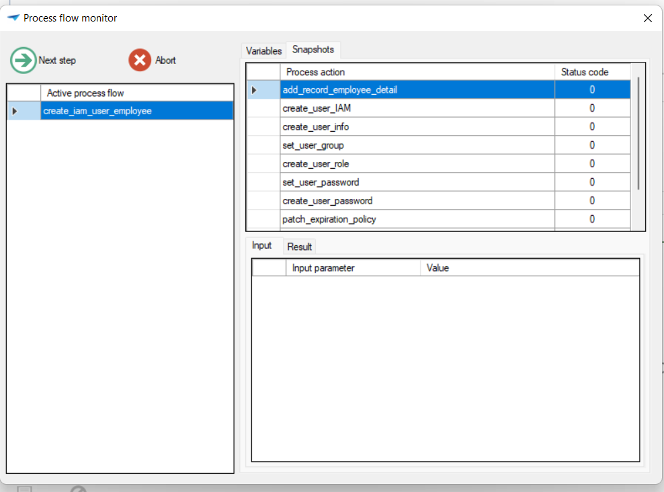664x492 pixels.
Task: Select the create_user_IAM action
Action: [417, 108]
